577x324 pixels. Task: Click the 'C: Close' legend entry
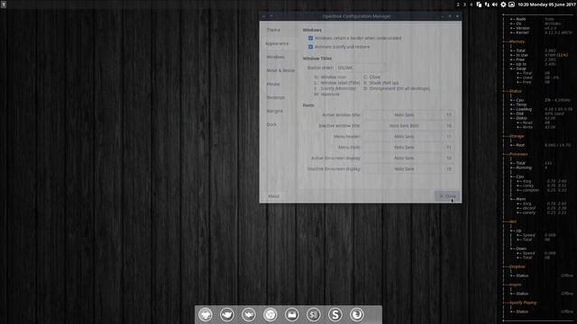(372, 77)
